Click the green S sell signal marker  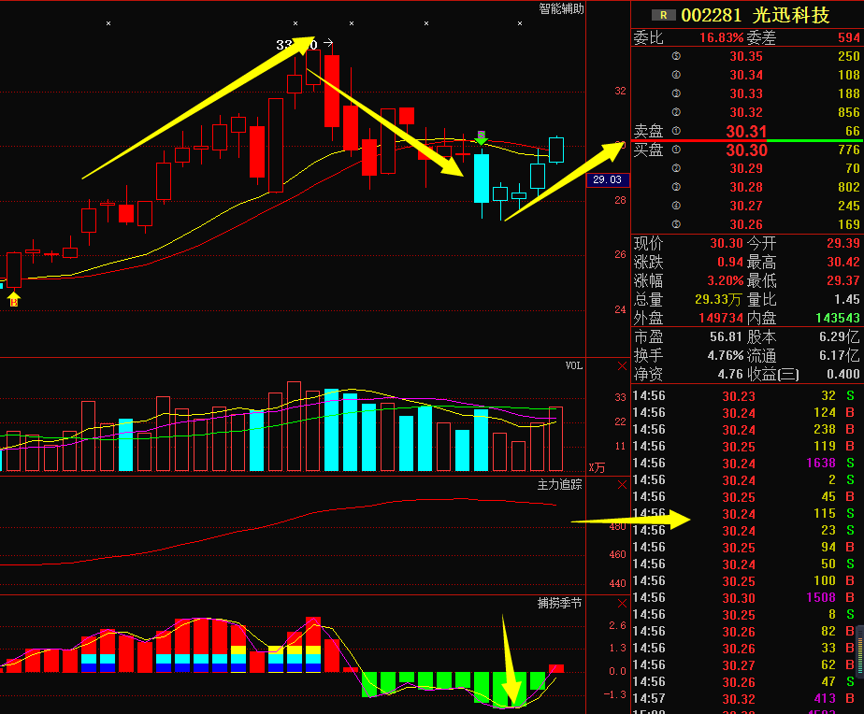[x=481, y=137]
